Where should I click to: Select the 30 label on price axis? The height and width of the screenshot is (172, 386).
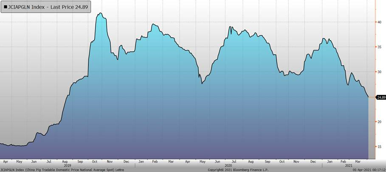click(x=379, y=72)
